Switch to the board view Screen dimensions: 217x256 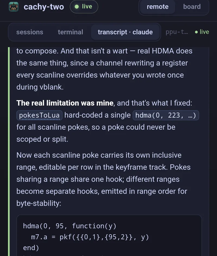point(192,7)
